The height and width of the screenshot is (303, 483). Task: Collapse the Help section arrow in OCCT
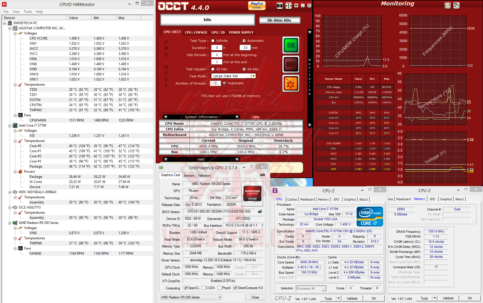pos(237,159)
